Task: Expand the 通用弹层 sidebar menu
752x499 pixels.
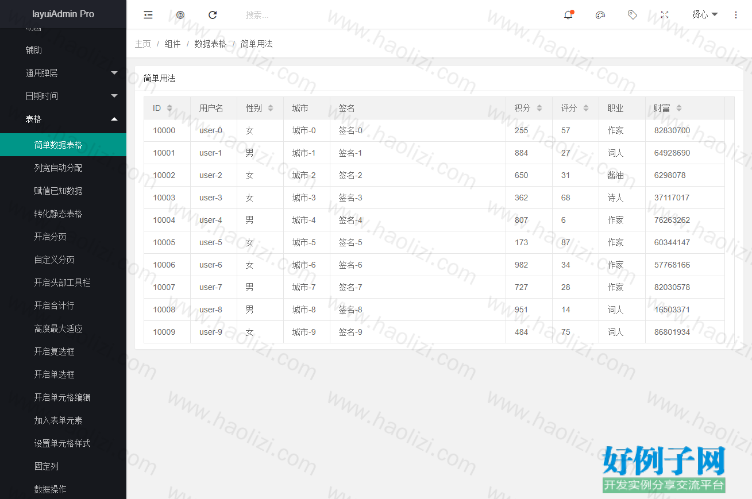Action: [x=63, y=73]
